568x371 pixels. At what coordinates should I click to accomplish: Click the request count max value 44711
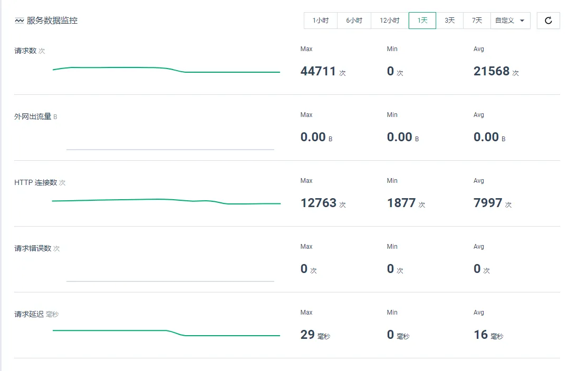pyautogui.click(x=318, y=71)
